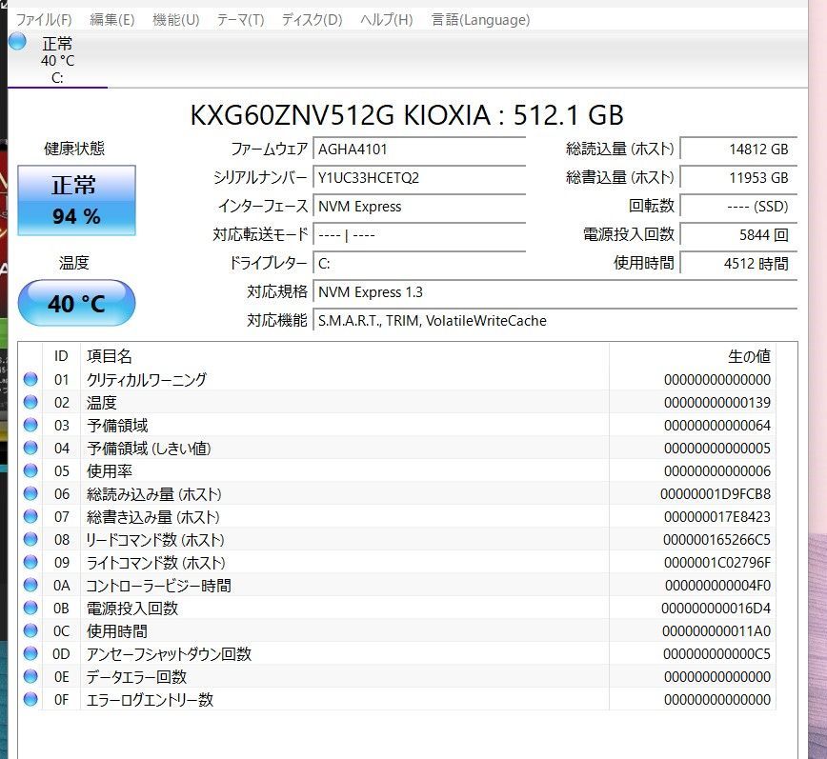Click the status orb for row 0A コントローラービジー時間
Screen dimensions: 827x759
click(x=30, y=585)
